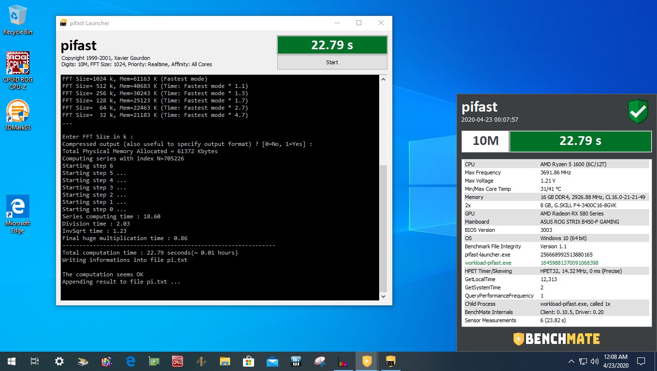657x371 pixels.
Task: Click the green 22.79 s result in launcher
Action: pos(332,45)
